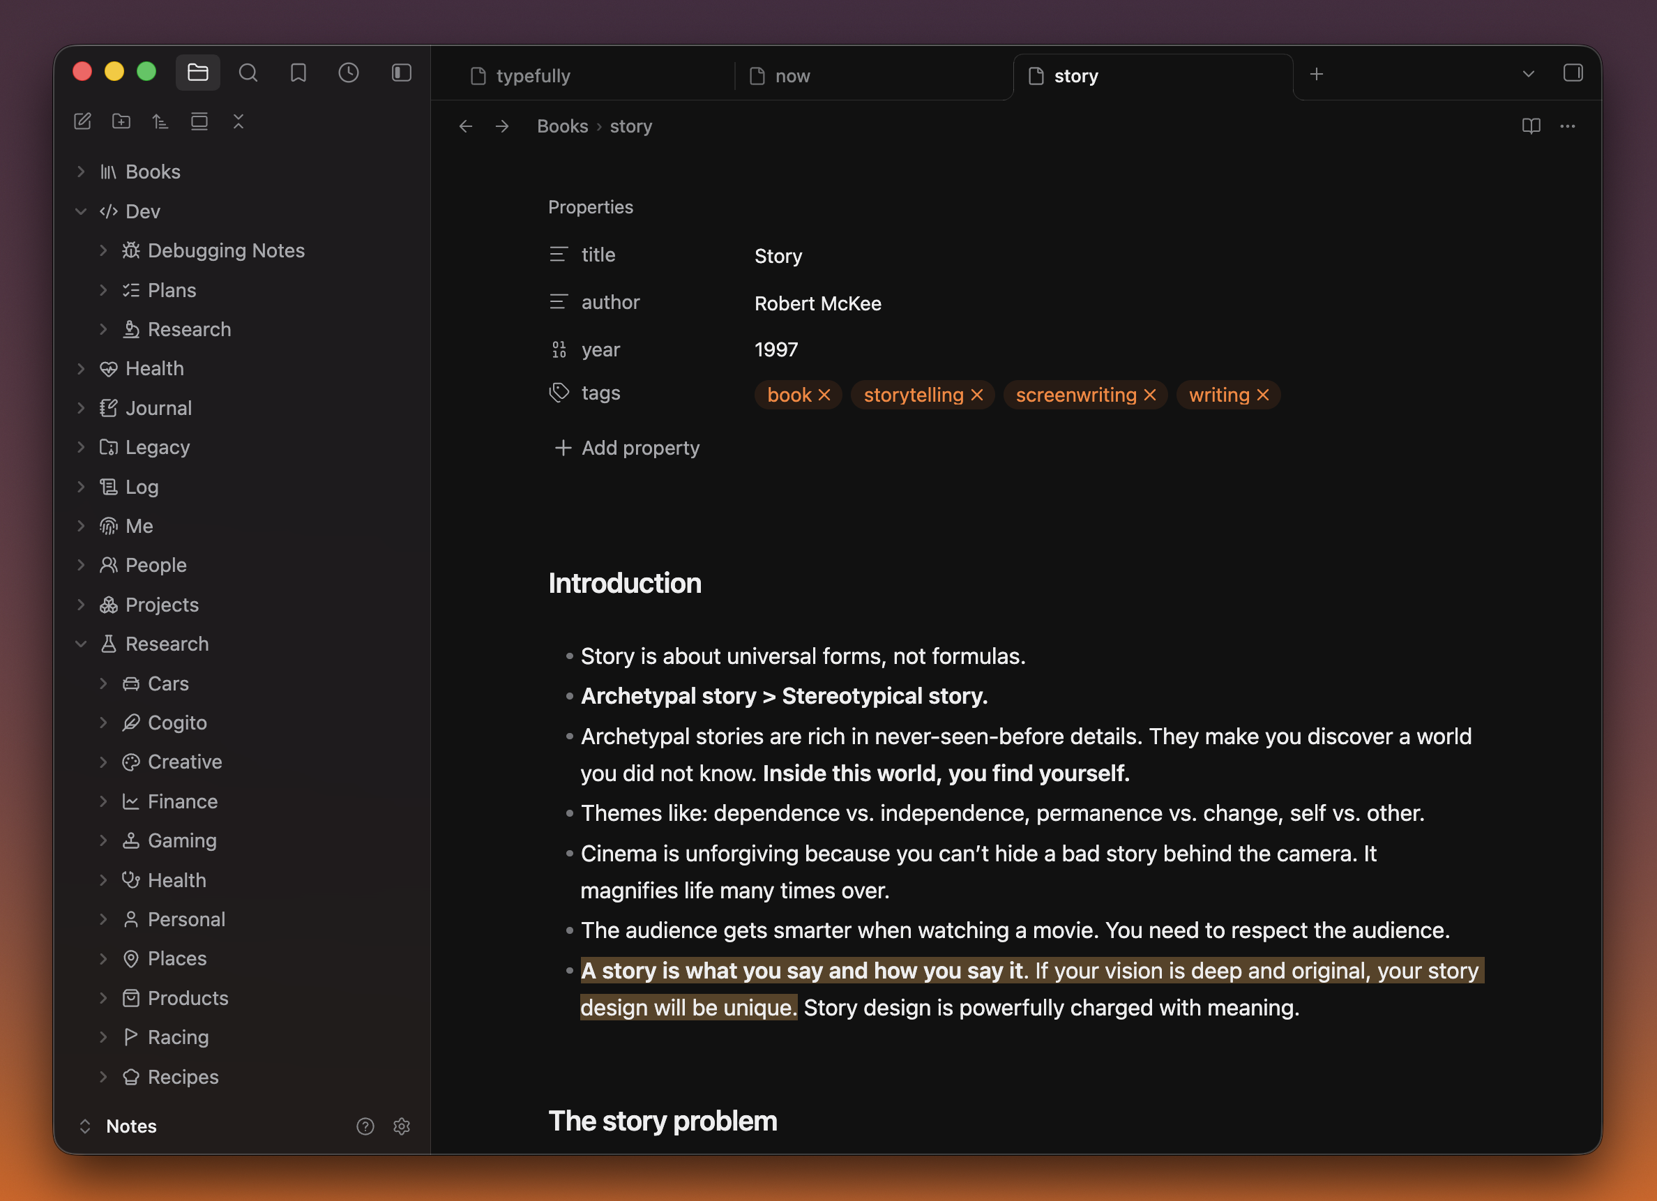Image resolution: width=1657 pixels, height=1201 pixels.
Task: Toggle the right sidebar icon
Action: pos(1572,73)
